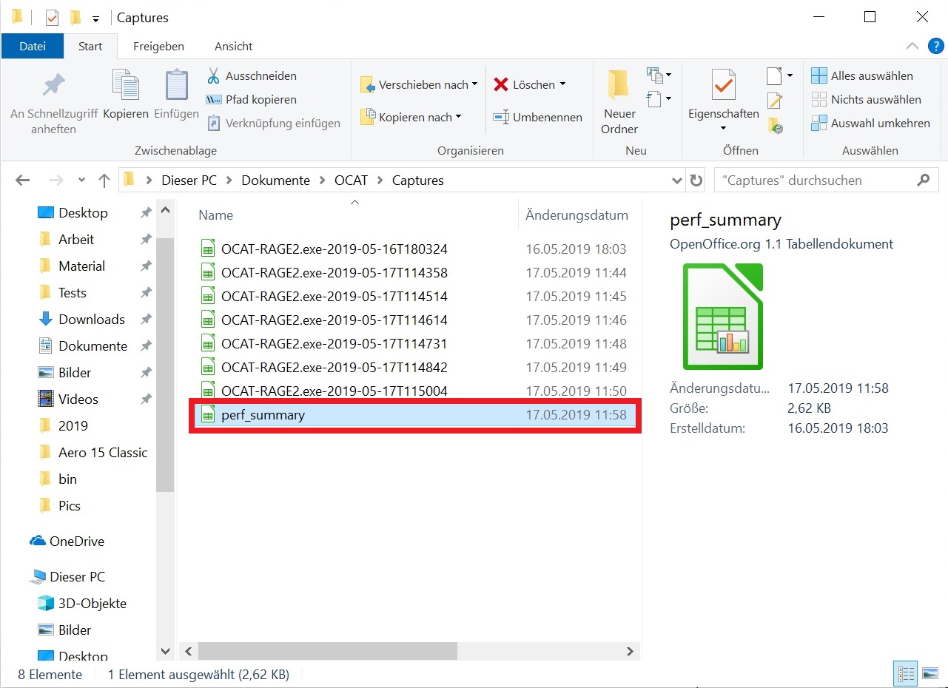Open the blue Help question-mark icon
Image resolution: width=948 pixels, height=688 pixels.
[x=935, y=46]
